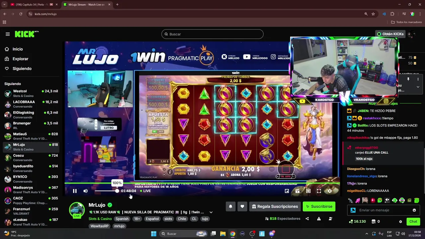This screenshot has width=425, height=239.
Task: Switch to the Capítulo 34 Perla tab
Action: [32, 5]
